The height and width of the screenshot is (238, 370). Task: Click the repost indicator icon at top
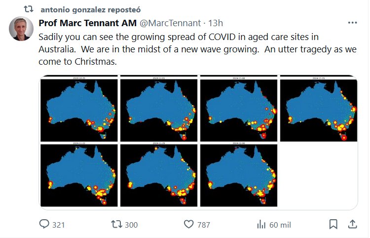point(29,9)
